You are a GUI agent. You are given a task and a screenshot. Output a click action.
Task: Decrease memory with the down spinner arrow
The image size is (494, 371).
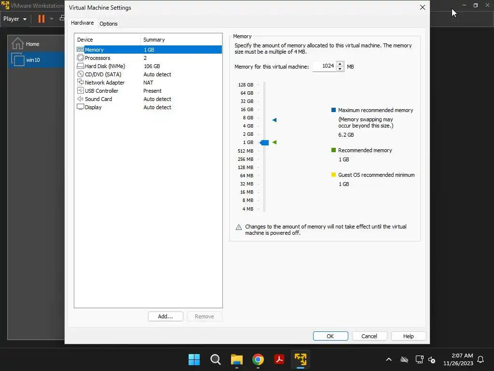pyautogui.click(x=340, y=69)
